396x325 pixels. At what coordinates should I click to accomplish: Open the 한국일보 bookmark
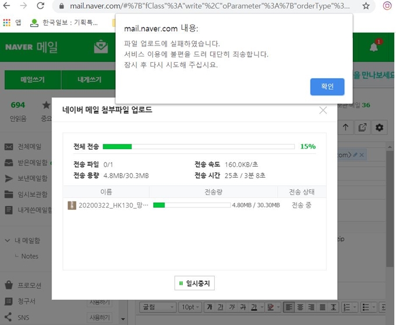(x=64, y=23)
